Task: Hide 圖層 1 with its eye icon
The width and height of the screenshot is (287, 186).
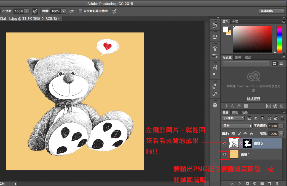Action: pyautogui.click(x=225, y=154)
